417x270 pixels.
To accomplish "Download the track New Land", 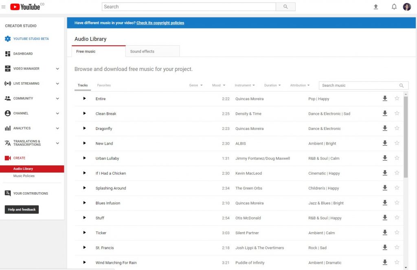I will [x=384, y=143].
